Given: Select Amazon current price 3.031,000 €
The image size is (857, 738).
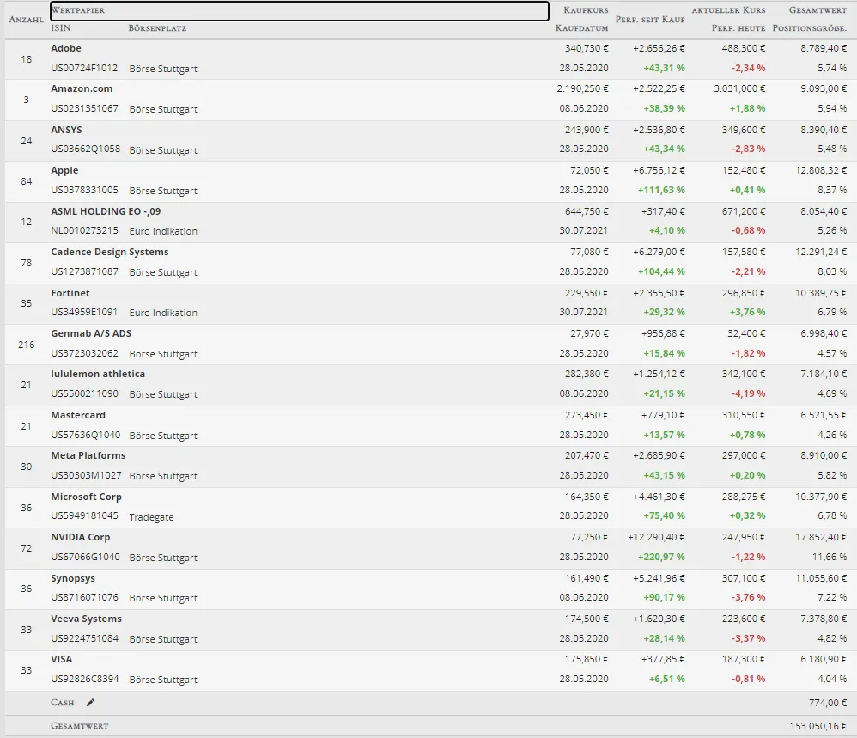Looking at the screenshot, I should 739,88.
